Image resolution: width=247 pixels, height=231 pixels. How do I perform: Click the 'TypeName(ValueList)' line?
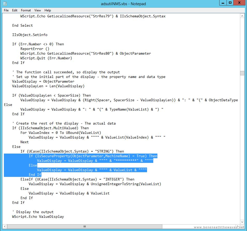point(92,109)
